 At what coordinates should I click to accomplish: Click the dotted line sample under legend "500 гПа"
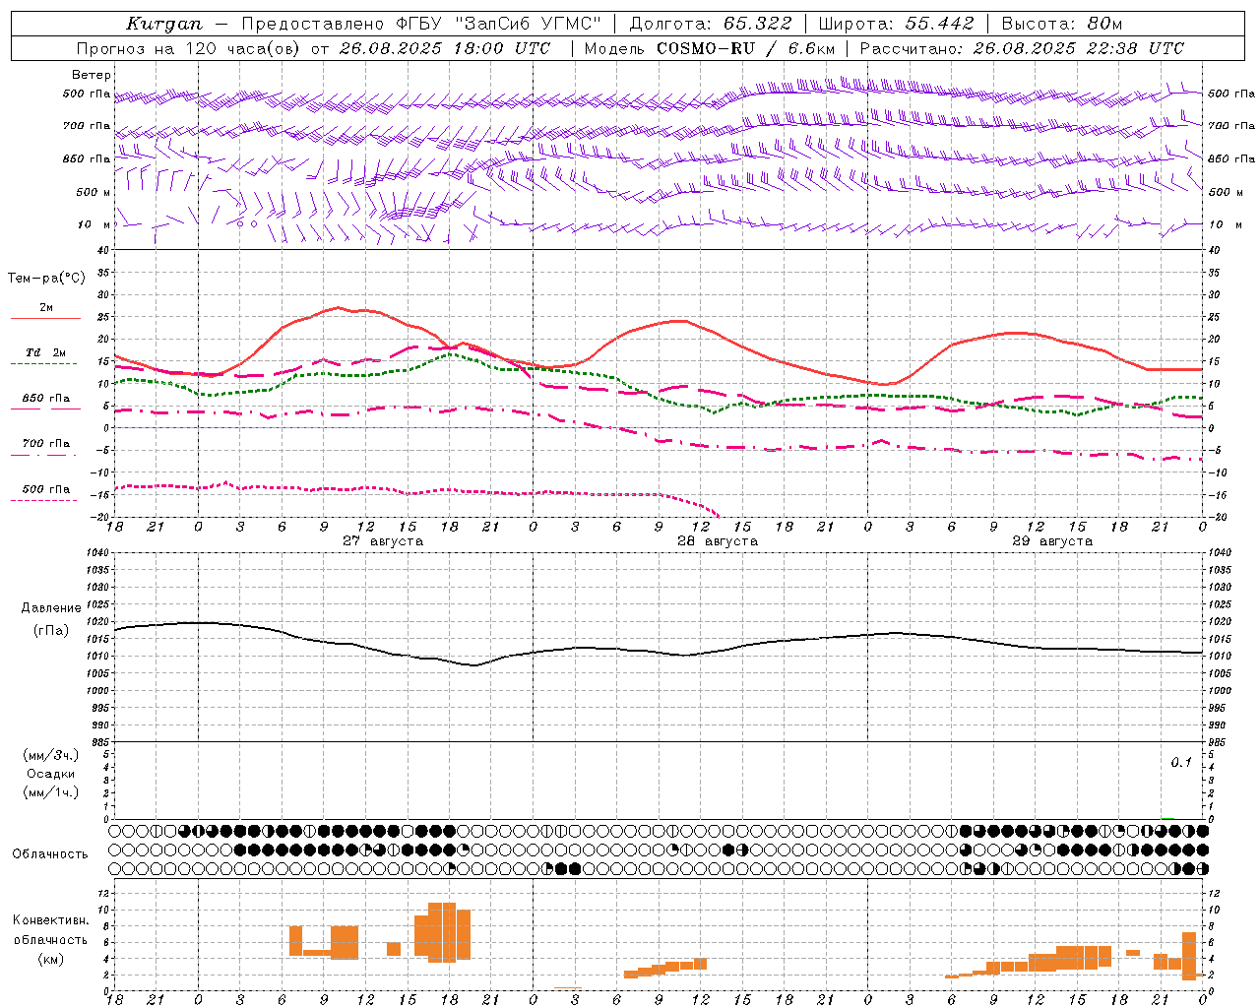pyautogui.click(x=44, y=501)
